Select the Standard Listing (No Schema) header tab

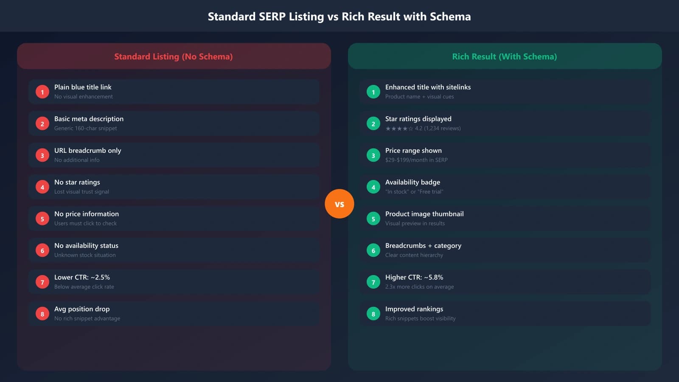click(173, 56)
